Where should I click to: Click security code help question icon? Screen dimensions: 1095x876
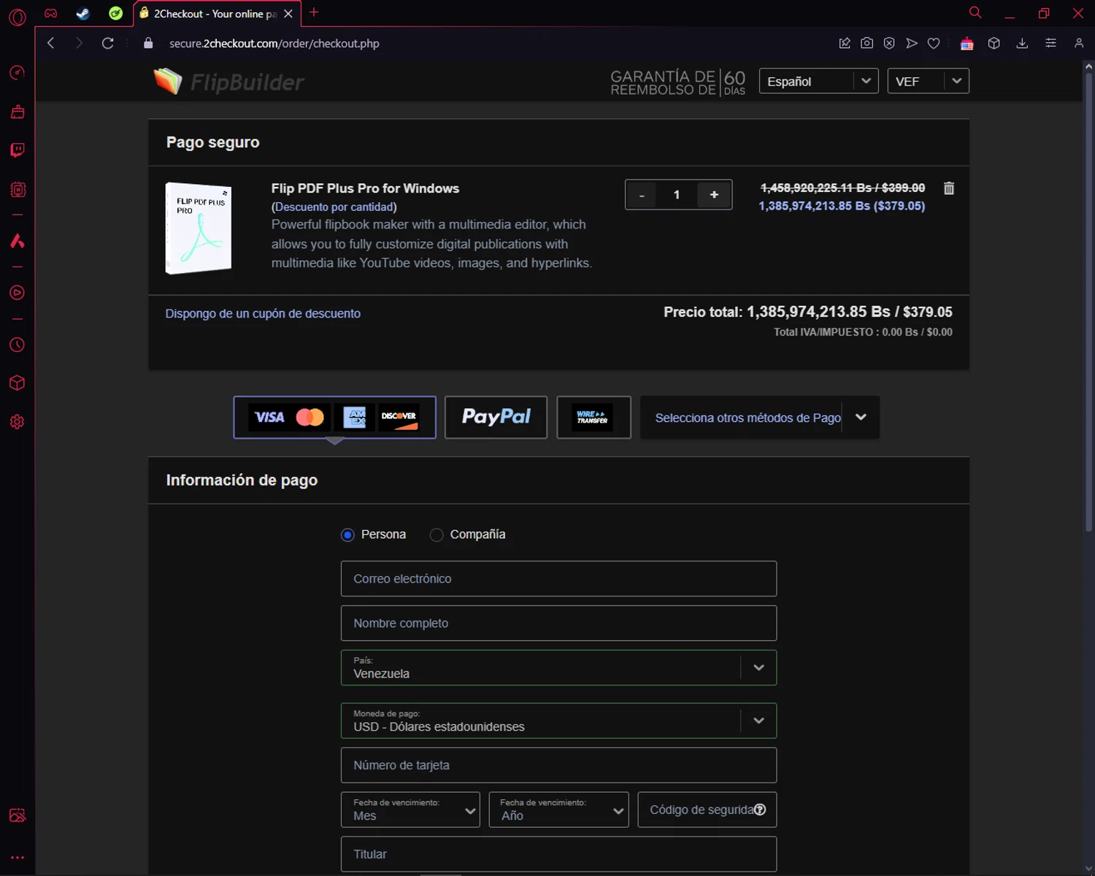760,810
